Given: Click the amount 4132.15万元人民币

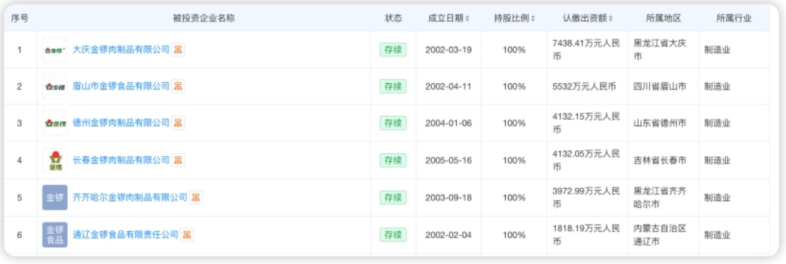Looking at the screenshot, I should click(587, 123).
